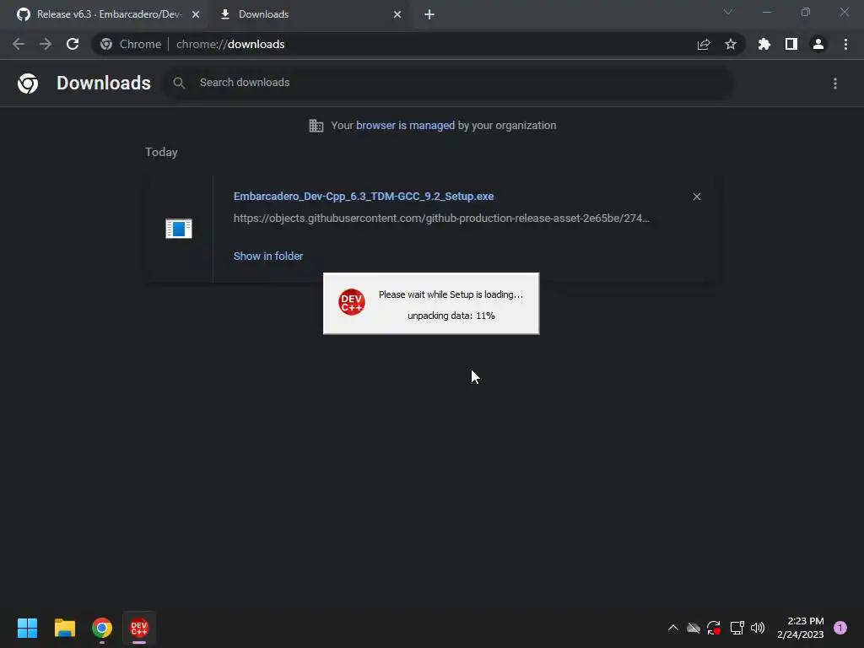Image resolution: width=864 pixels, height=648 pixels.
Task: Switch to the Release v6.3 Embarcadero tab
Action: tap(104, 14)
